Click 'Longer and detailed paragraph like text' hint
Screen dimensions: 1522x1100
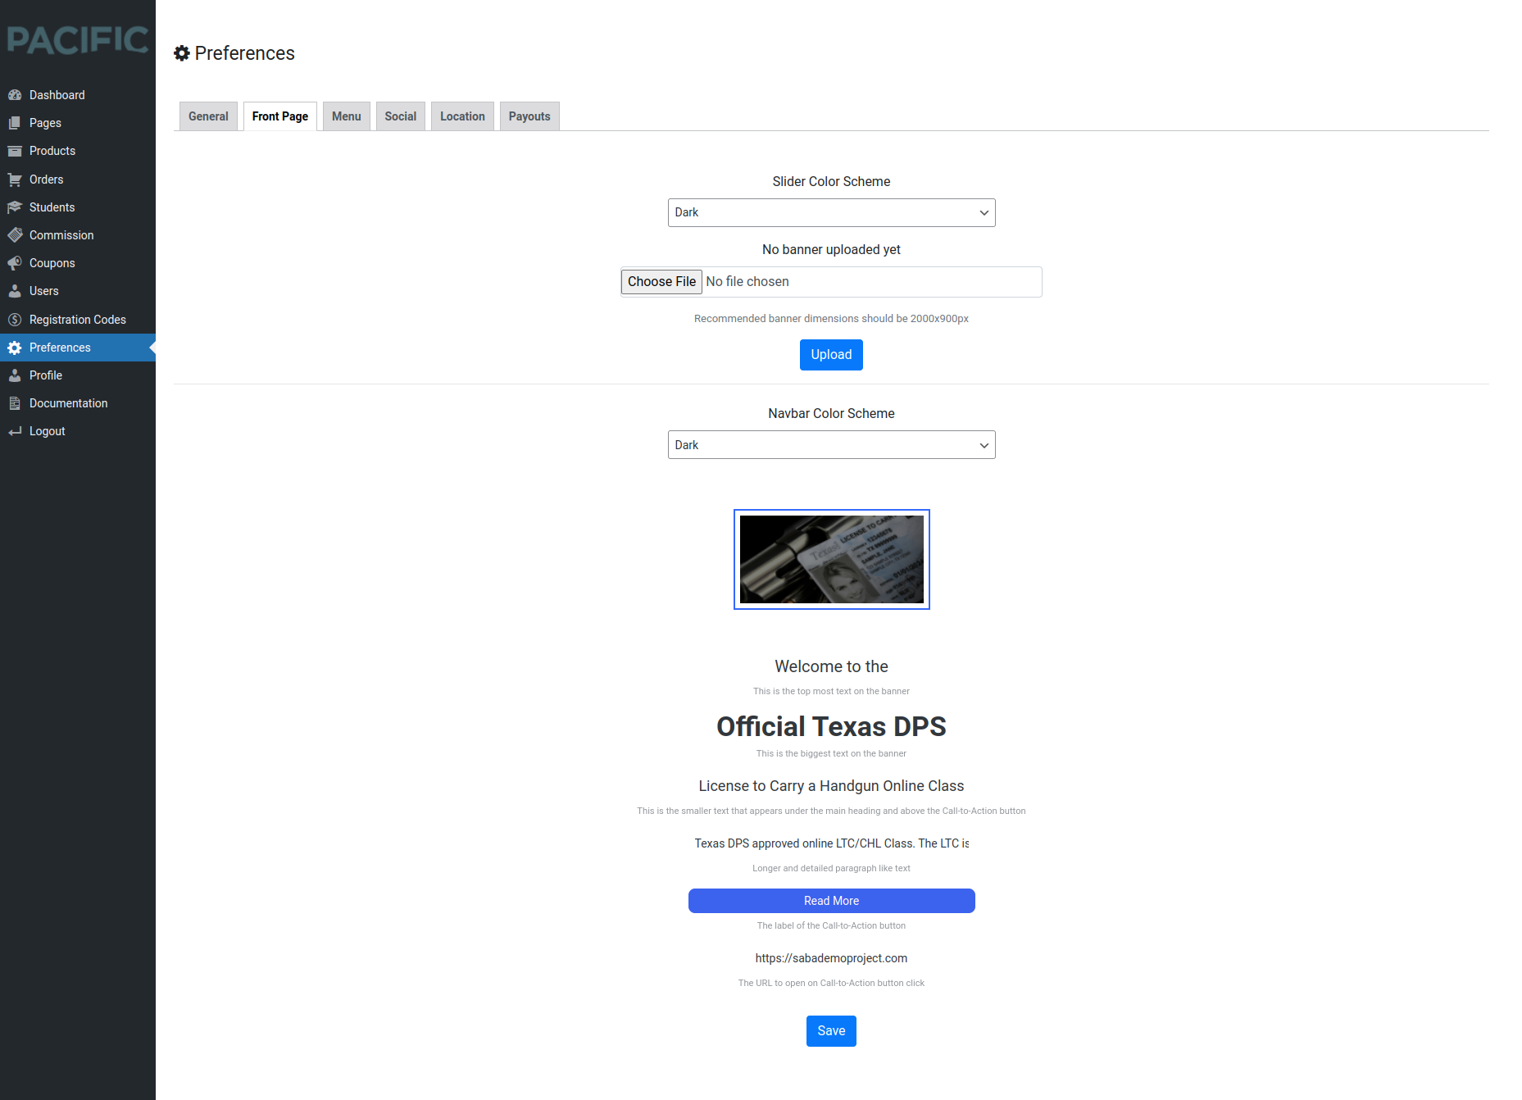831,868
